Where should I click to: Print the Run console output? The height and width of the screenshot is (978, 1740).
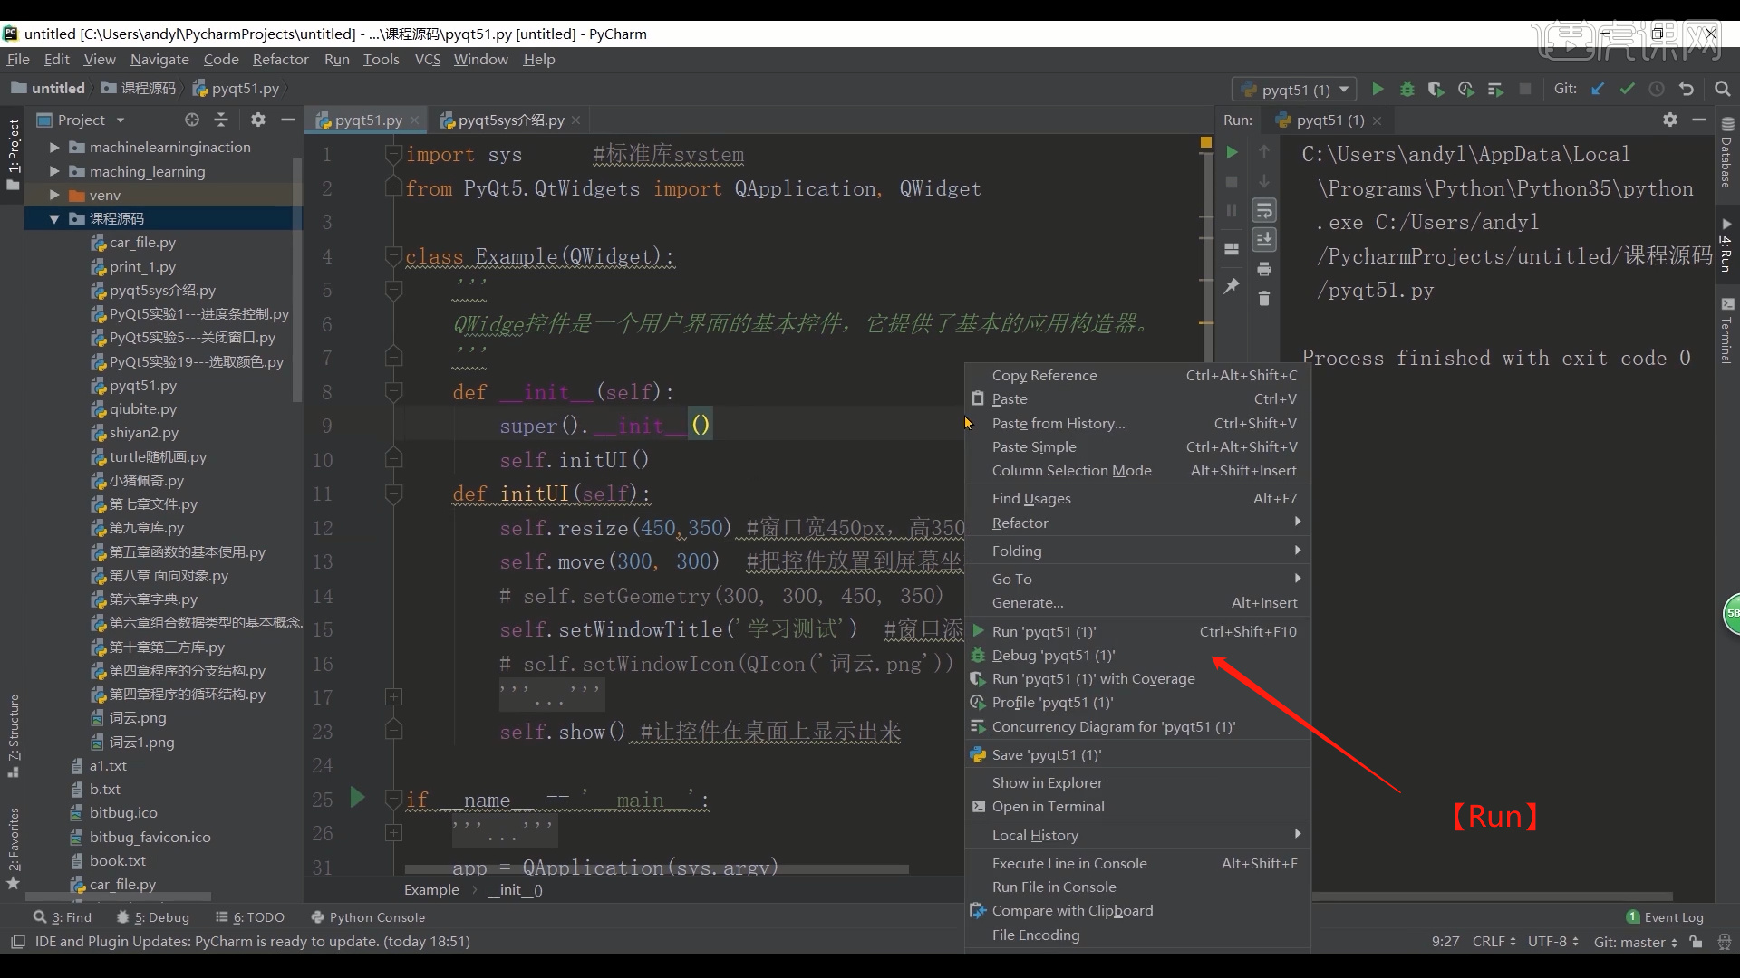pos(1264,269)
